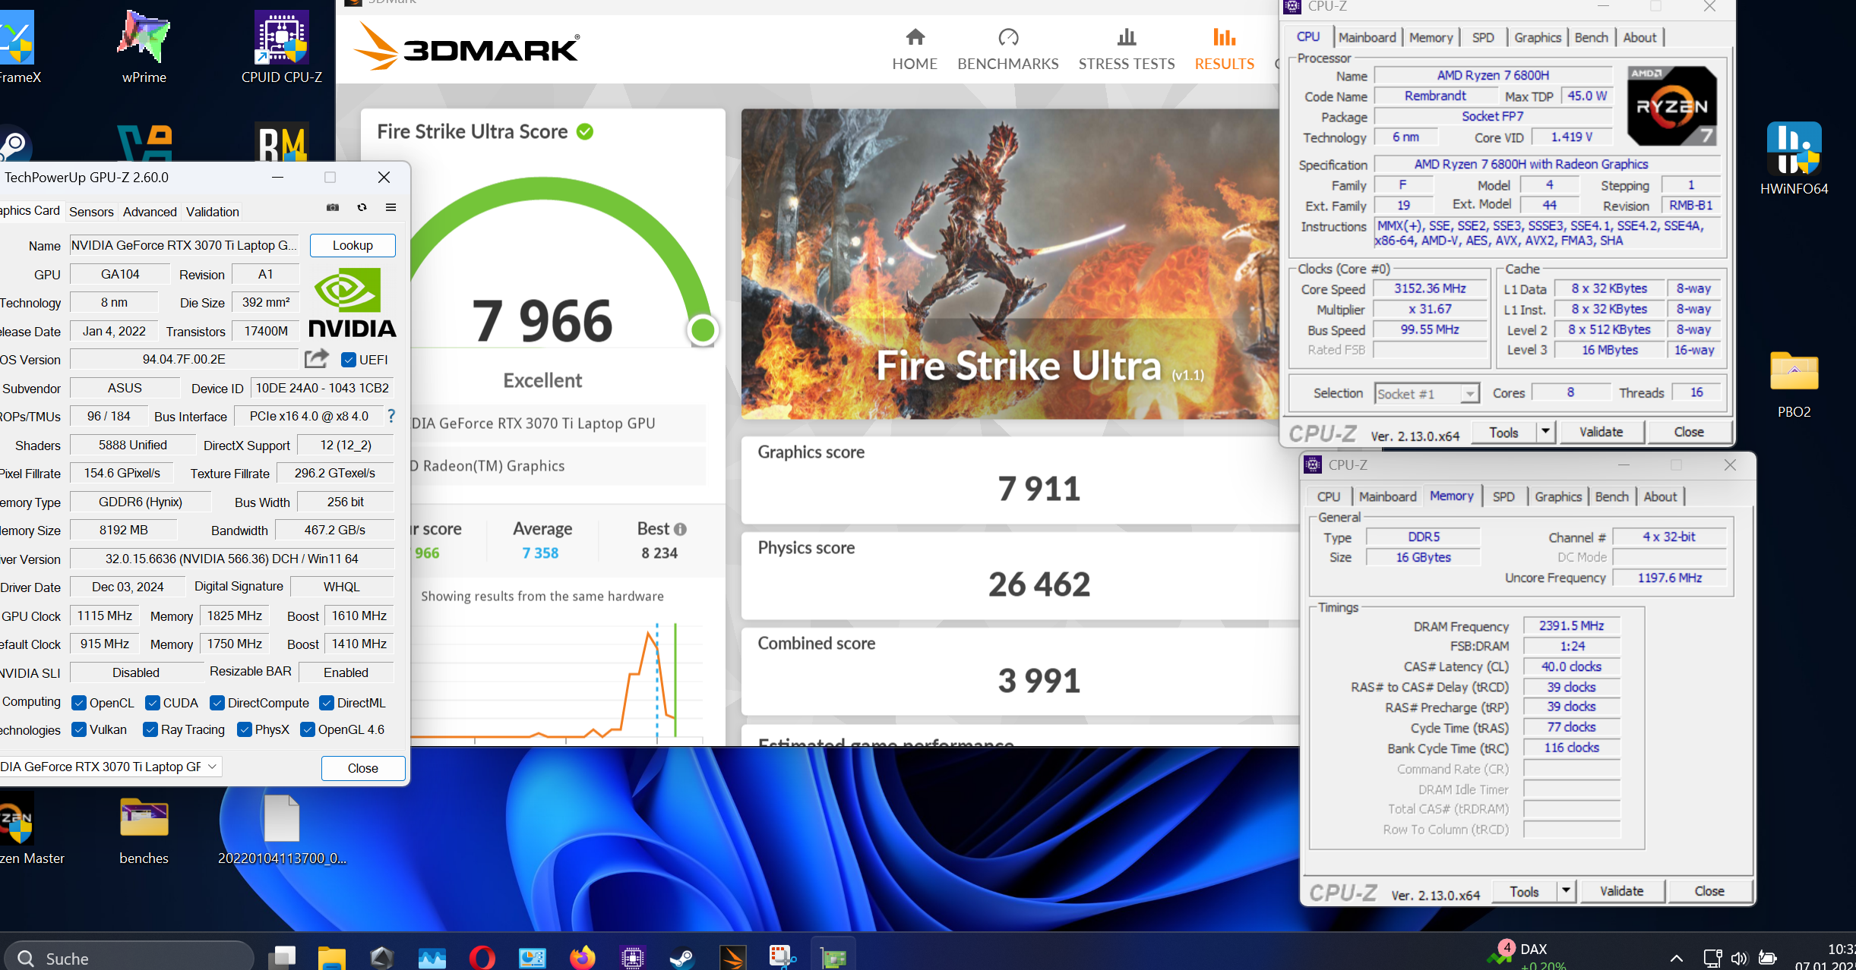
Task: Switch to GPU-Z Sensors tab
Action: coord(91,212)
